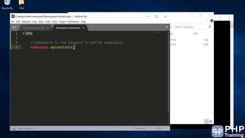Open the Tools menu
This screenshot has height=138, width=245.
(x=54, y=21)
